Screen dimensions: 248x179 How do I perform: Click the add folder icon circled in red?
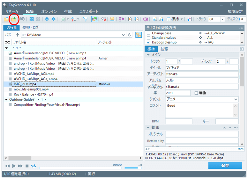(14, 19)
